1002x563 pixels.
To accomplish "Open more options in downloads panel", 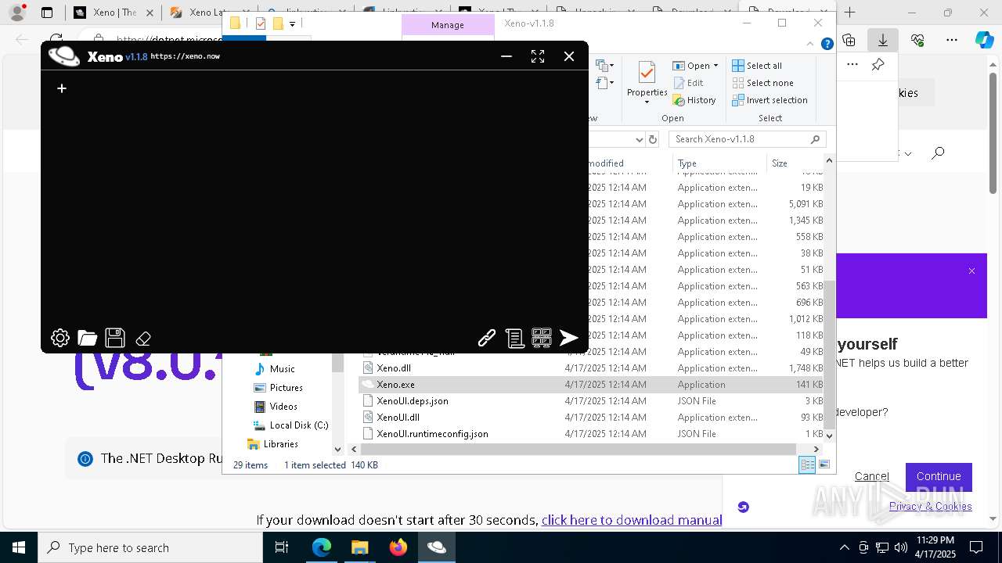I will (x=852, y=65).
